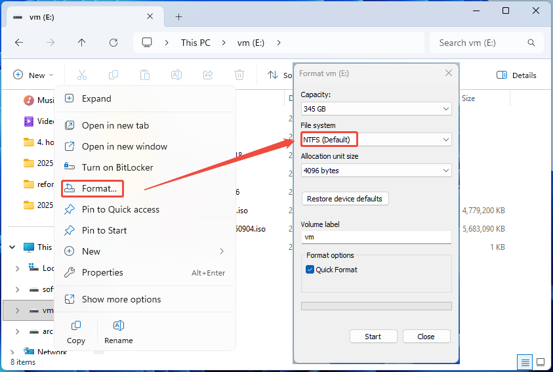Toggle the Details pane
Image resolution: width=553 pixels, height=372 pixels.
click(x=516, y=75)
